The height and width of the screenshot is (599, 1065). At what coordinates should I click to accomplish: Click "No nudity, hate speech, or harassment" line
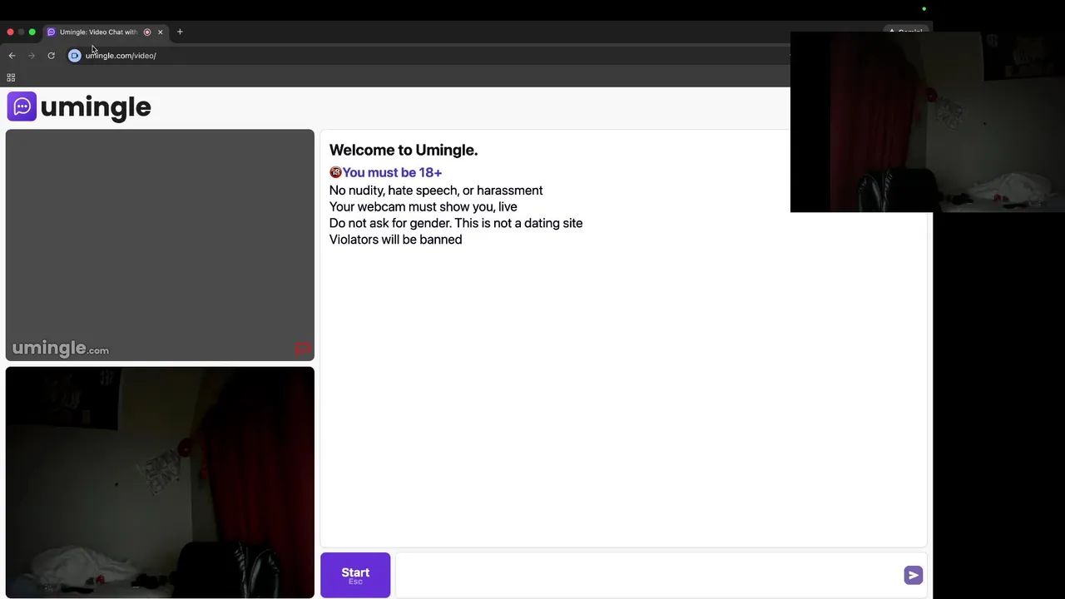(x=436, y=191)
